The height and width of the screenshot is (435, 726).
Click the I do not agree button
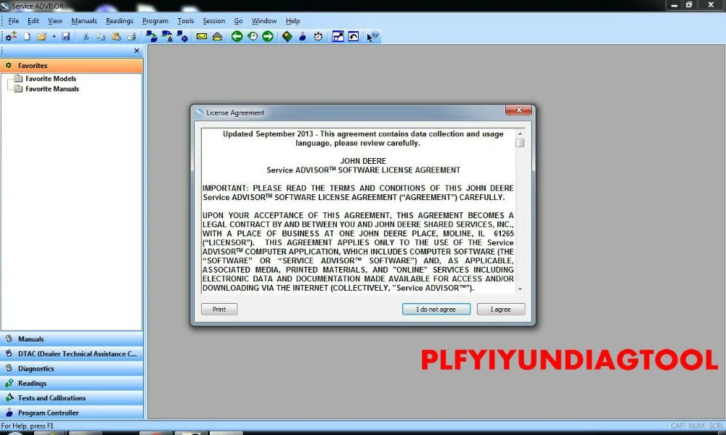[x=436, y=310]
